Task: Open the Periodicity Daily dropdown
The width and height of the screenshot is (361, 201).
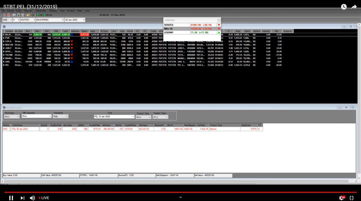Action: tap(61, 116)
